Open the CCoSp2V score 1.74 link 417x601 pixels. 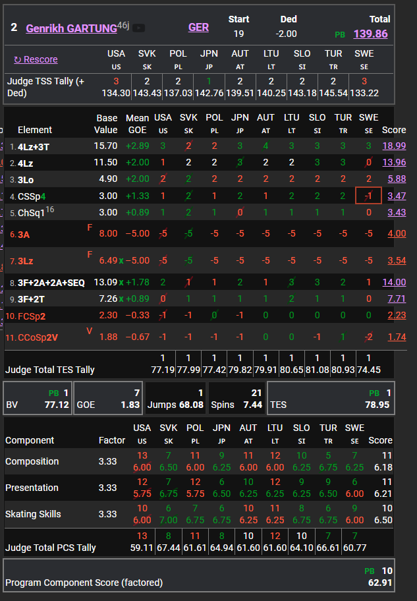(397, 337)
